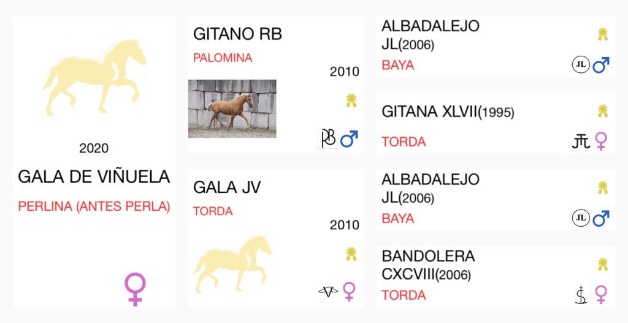
Task: Click the pink female symbol on Gala JV card
Action: pyautogui.click(x=349, y=292)
